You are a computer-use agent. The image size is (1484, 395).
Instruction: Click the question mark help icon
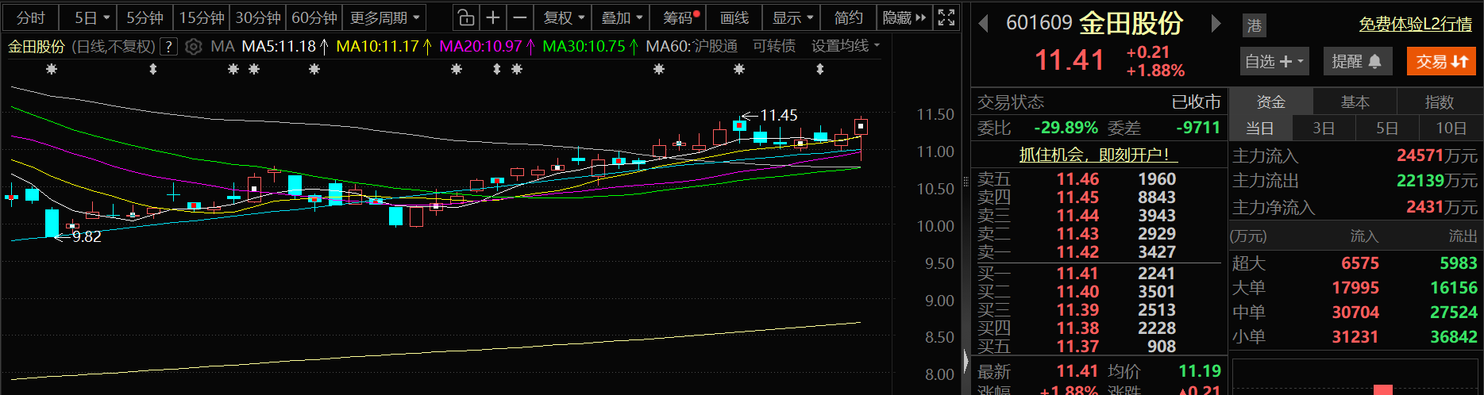(168, 47)
